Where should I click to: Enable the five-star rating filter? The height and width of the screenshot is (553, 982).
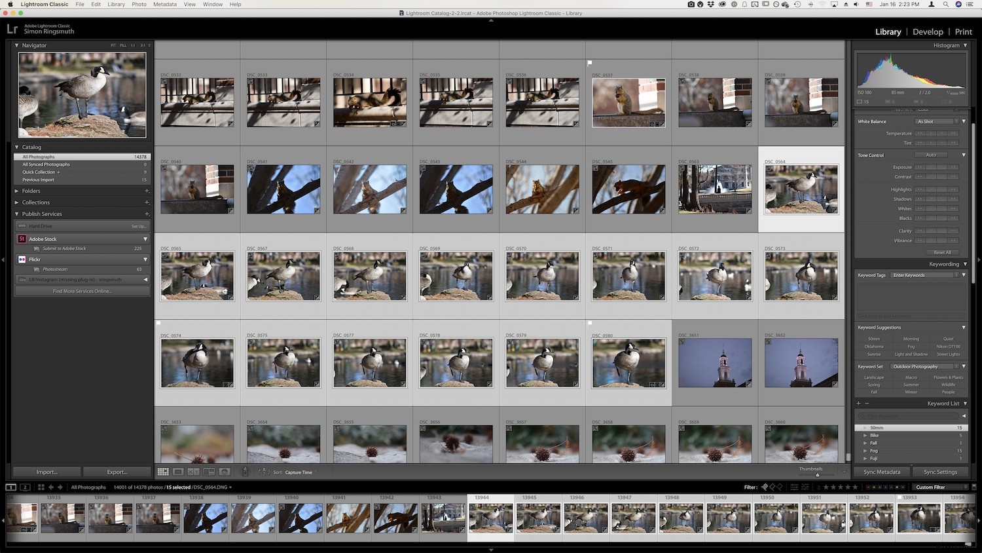[855, 487]
